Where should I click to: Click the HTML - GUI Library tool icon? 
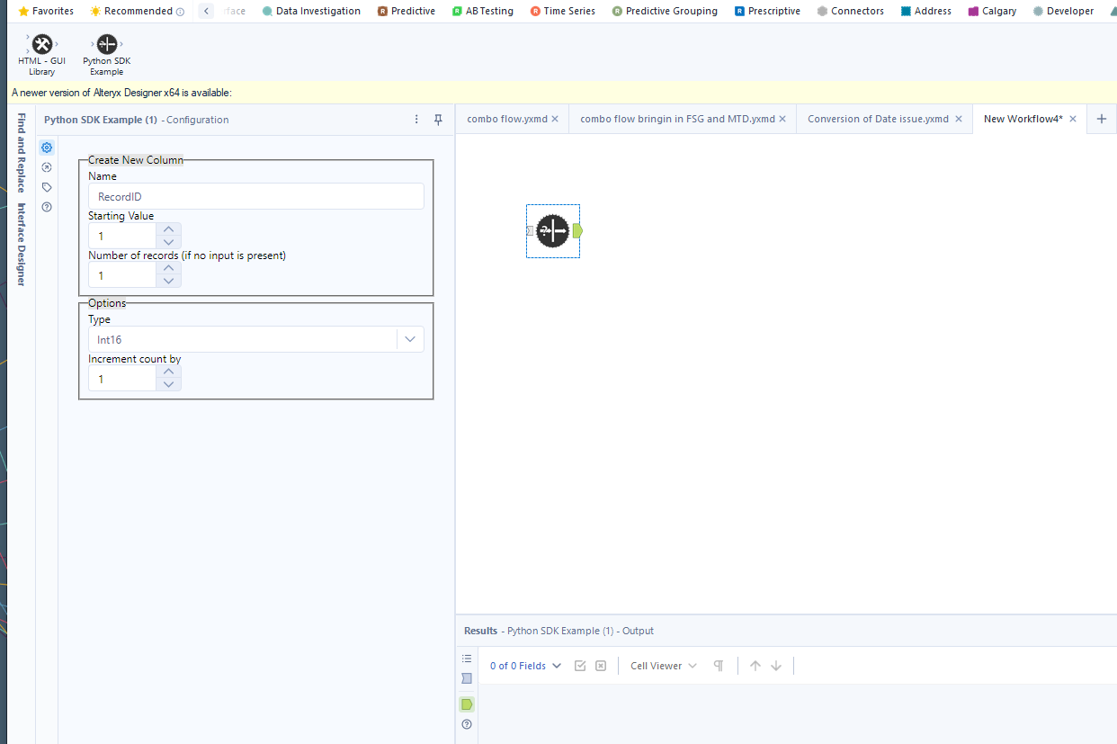click(41, 42)
